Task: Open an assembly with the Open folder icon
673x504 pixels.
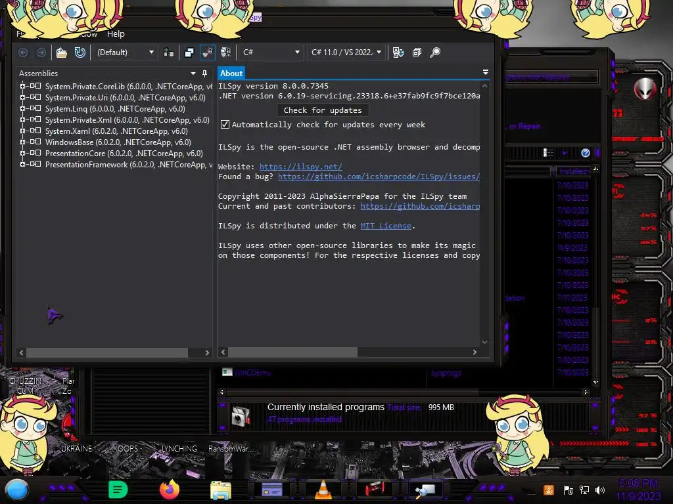Action: [x=61, y=52]
